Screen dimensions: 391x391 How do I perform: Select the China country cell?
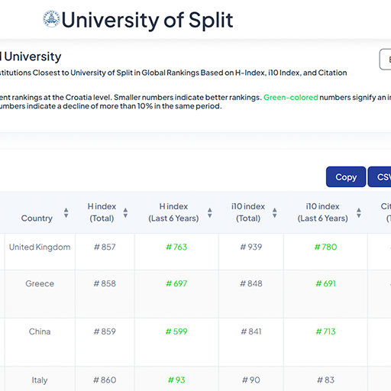click(40, 342)
